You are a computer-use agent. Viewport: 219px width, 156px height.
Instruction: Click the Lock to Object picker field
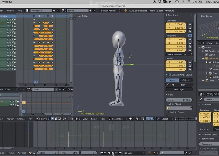point(179,108)
